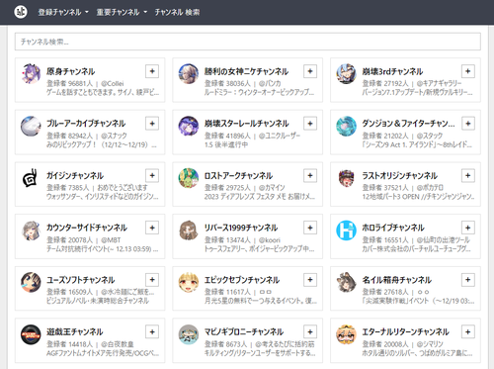Image resolution: width=494 pixels, height=369 pixels.
Task: Open the 重要チャンネル dropdown menu
Action: pyautogui.click(x=122, y=12)
